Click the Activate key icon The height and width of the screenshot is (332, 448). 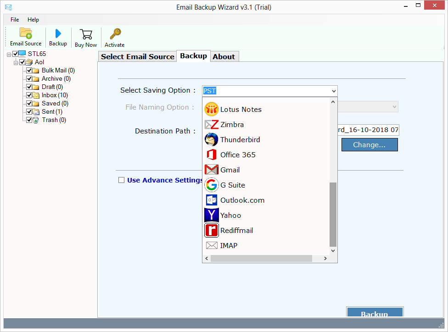click(x=115, y=33)
